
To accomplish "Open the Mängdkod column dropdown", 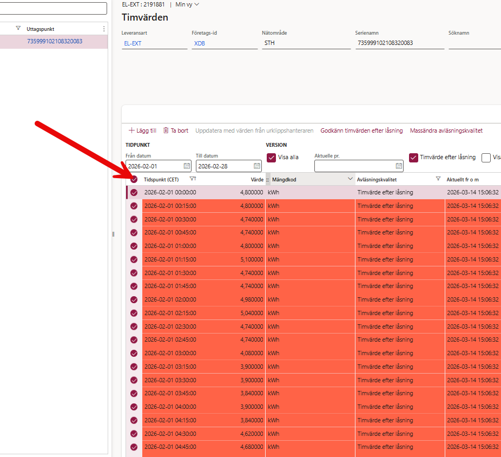I will click(x=350, y=179).
